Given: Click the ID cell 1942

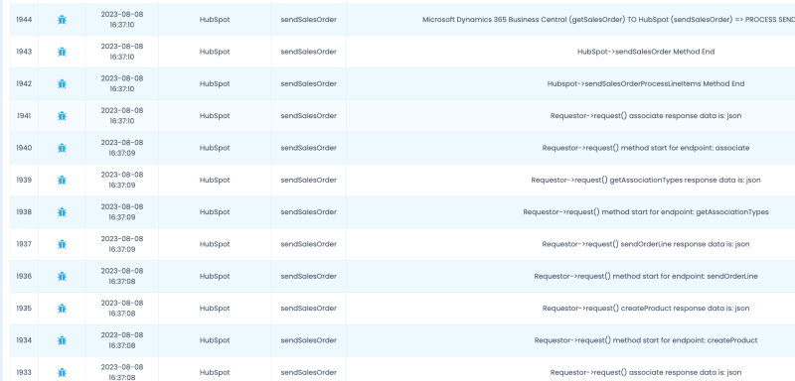Looking at the screenshot, I should [x=24, y=83].
